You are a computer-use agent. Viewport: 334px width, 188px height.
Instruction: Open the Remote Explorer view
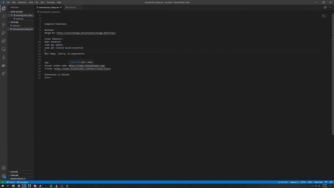pos(4,49)
